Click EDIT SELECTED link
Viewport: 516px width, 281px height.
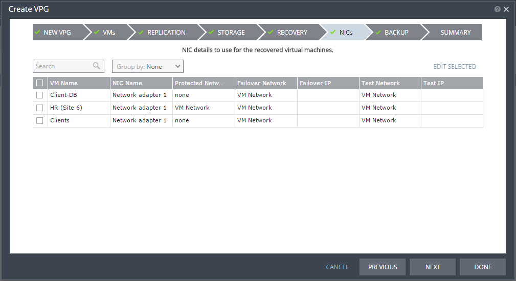pyautogui.click(x=455, y=67)
